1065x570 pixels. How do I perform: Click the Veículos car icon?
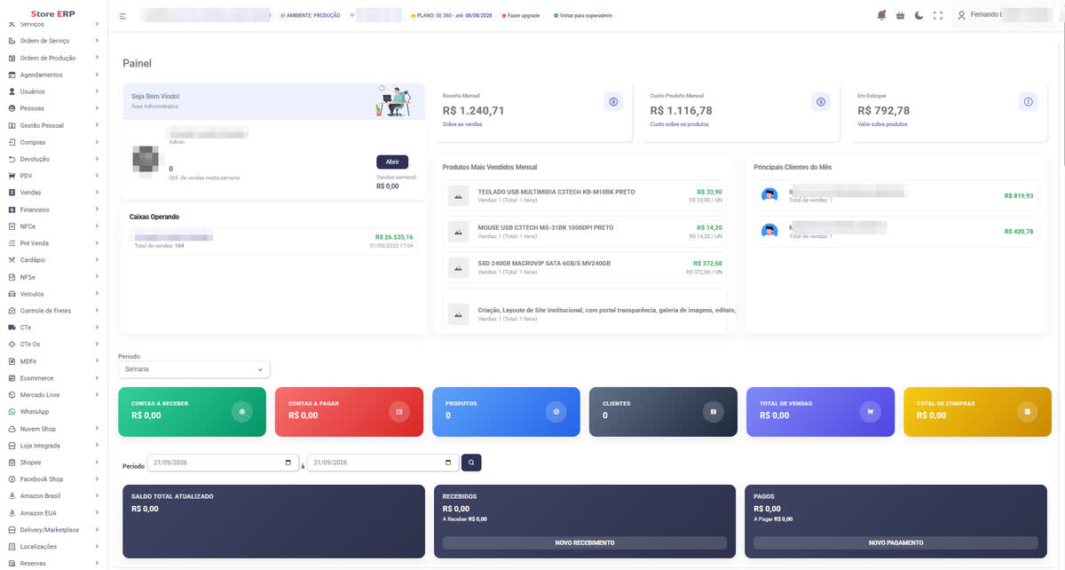[12, 294]
